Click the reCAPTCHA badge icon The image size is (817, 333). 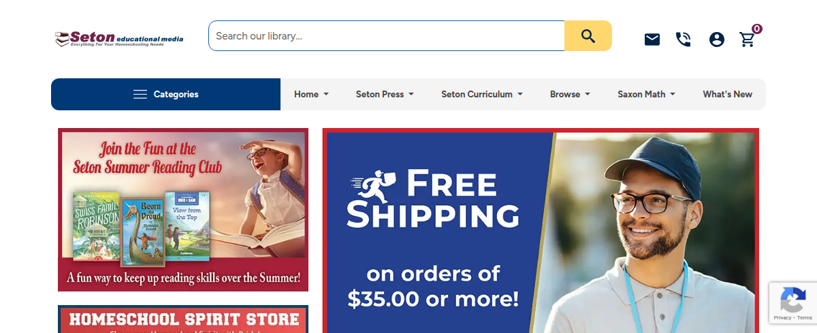pos(793,299)
